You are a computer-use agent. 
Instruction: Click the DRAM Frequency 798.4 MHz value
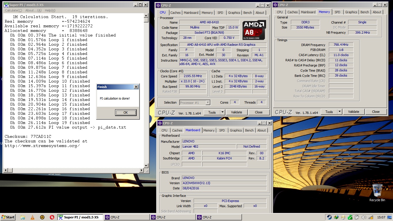pyautogui.click(x=341, y=45)
